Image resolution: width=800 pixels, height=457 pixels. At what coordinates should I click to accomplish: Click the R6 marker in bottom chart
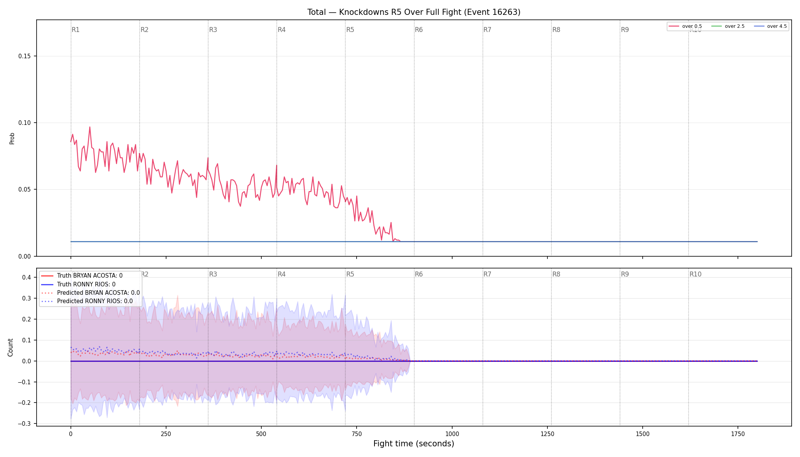(x=419, y=274)
